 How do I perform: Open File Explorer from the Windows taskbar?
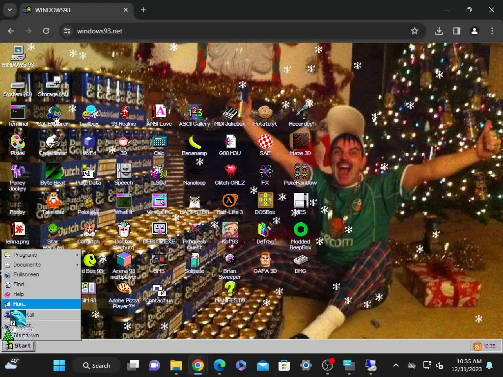coord(176,365)
